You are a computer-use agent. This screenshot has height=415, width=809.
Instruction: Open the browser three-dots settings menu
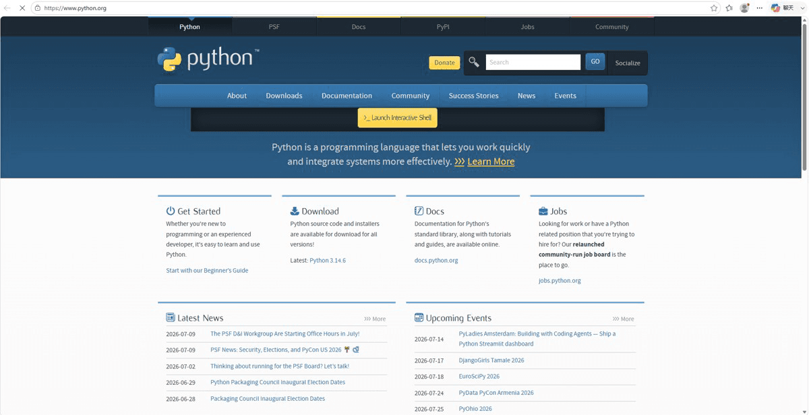click(759, 8)
